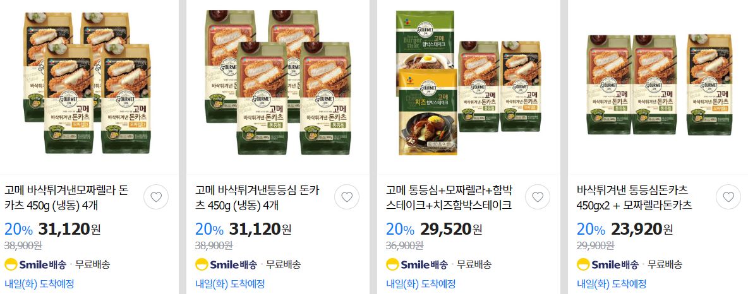Open 통등심 돈카츠 four-pack product image
748x294 pixels.
click(x=278, y=83)
